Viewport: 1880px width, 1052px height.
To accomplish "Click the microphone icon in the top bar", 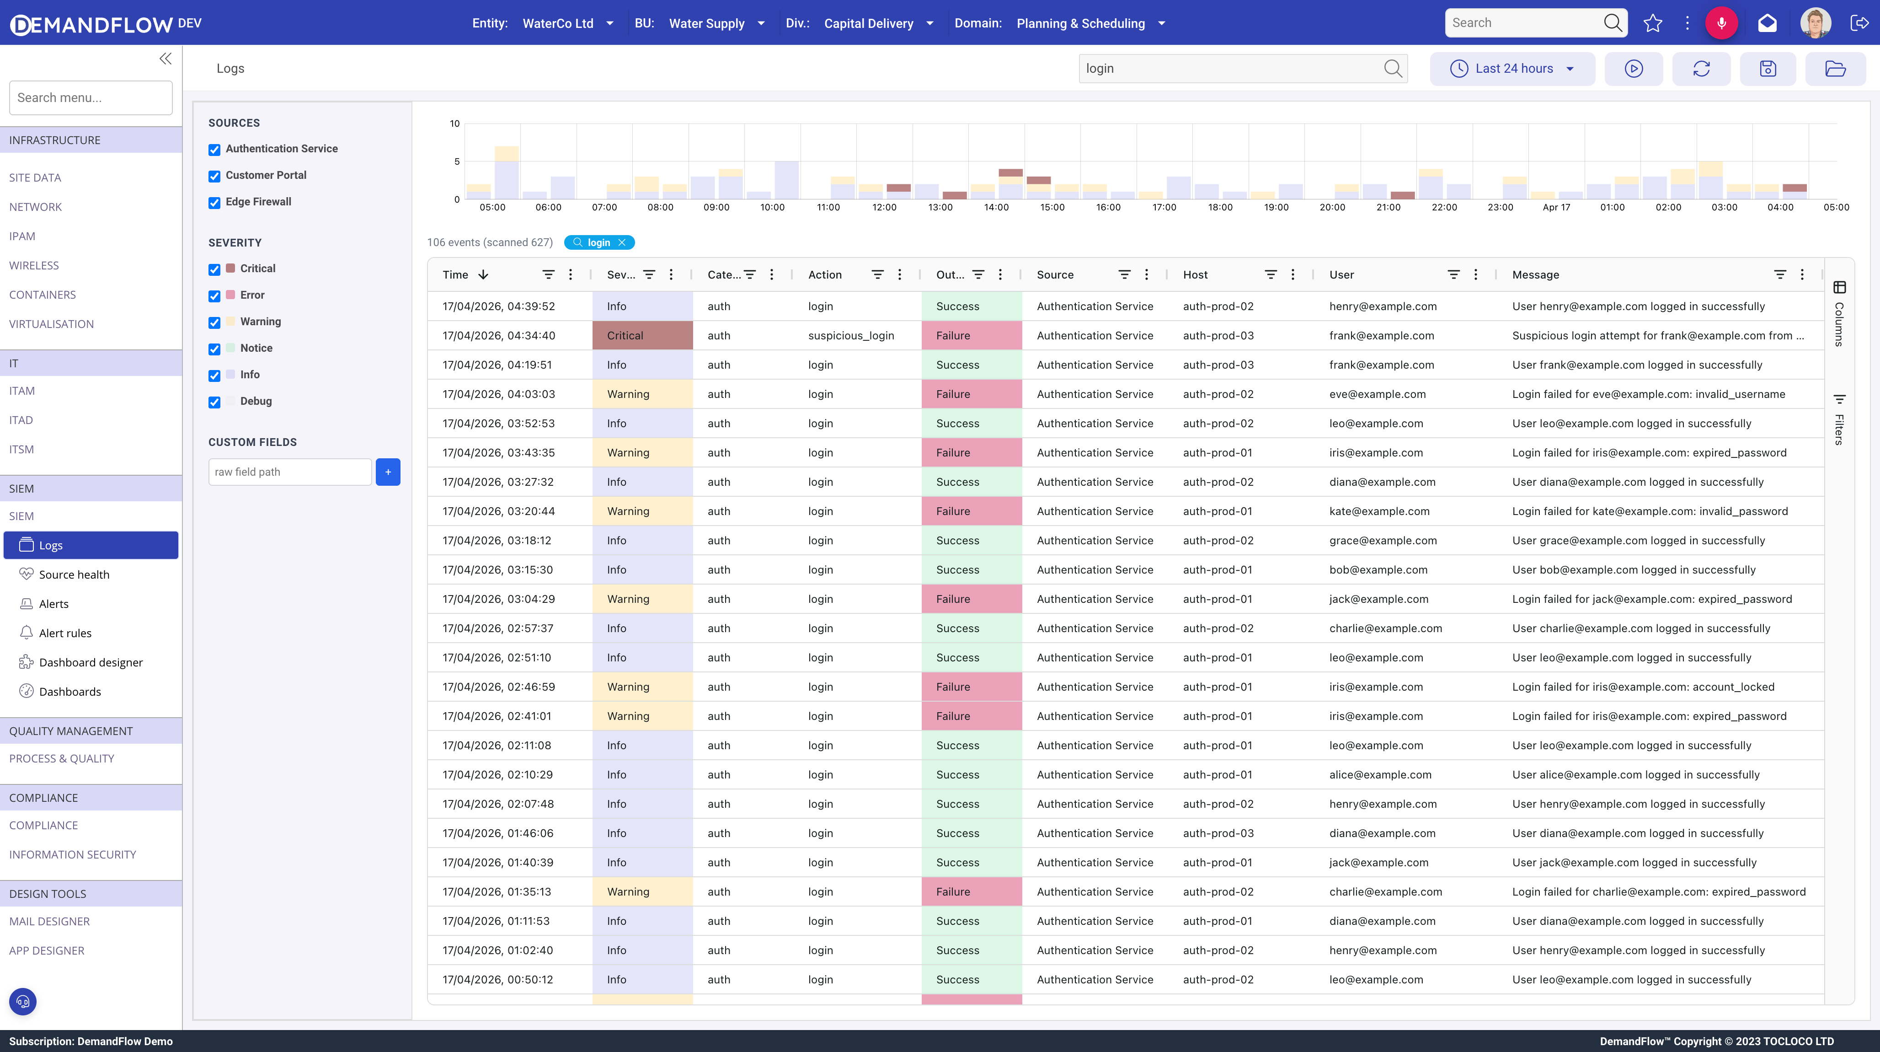I will 1722,22.
